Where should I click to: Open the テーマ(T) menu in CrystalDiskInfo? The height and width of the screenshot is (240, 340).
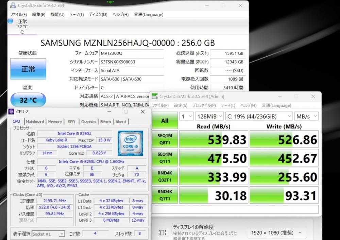(x=76, y=15)
